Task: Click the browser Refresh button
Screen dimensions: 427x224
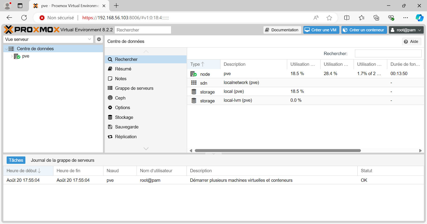Action: tap(24, 18)
